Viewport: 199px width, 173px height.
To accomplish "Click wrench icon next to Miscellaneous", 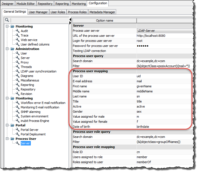I will click(x=18, y=80).
